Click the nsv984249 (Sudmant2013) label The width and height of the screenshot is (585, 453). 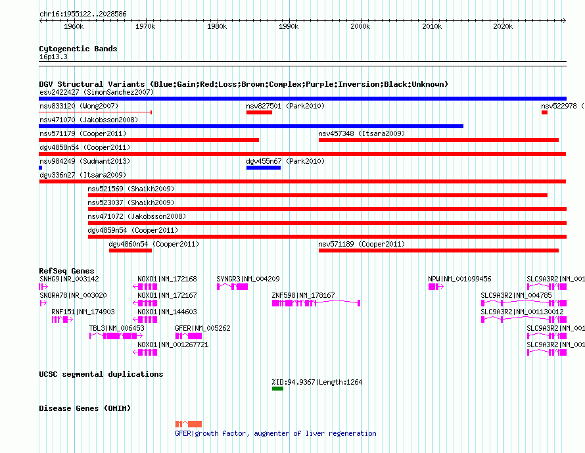(85, 161)
